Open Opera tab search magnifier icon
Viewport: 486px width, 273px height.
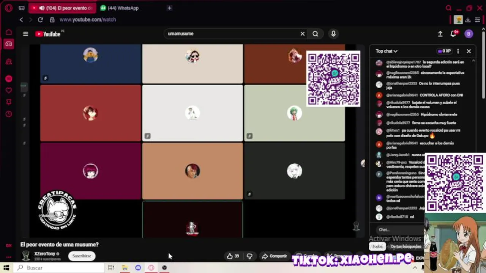coord(448,8)
